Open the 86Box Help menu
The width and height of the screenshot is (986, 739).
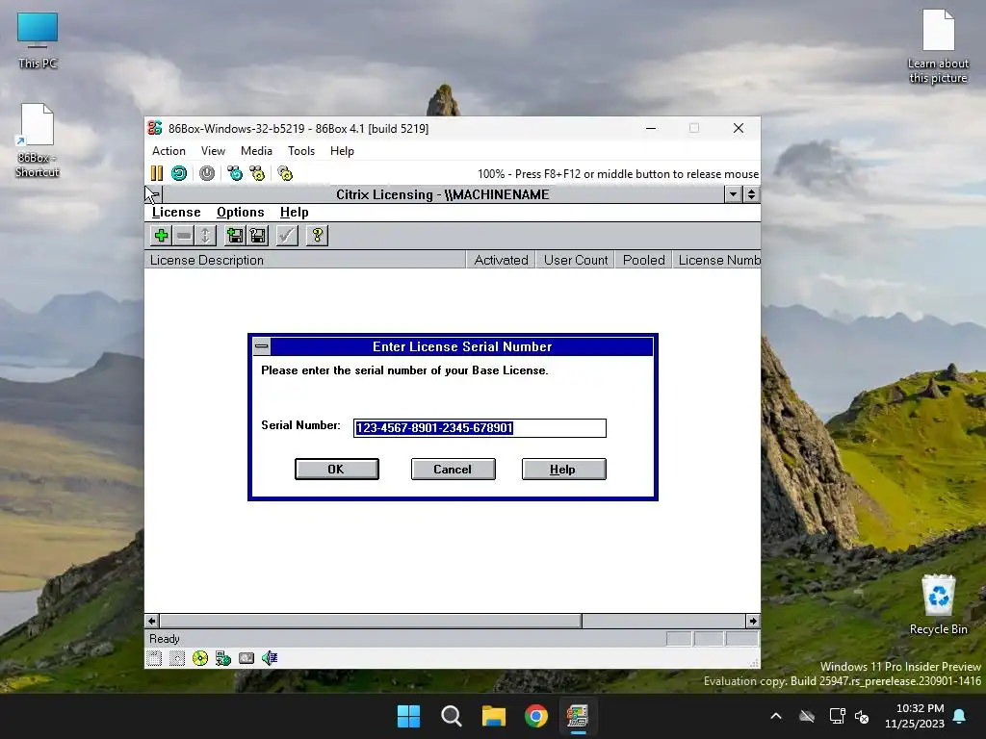pos(342,151)
